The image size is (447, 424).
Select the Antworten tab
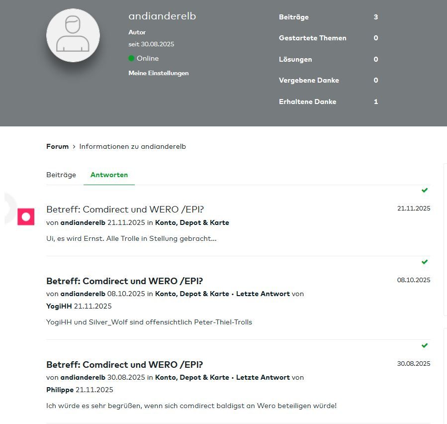(x=109, y=175)
